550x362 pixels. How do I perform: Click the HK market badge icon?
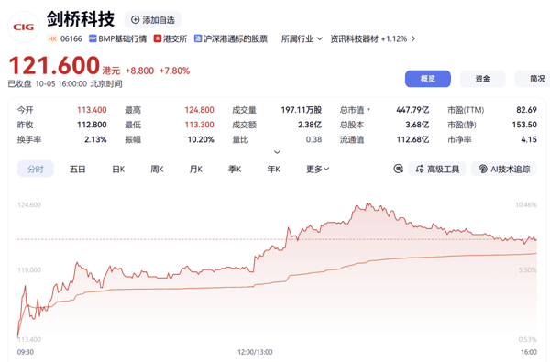[52, 38]
